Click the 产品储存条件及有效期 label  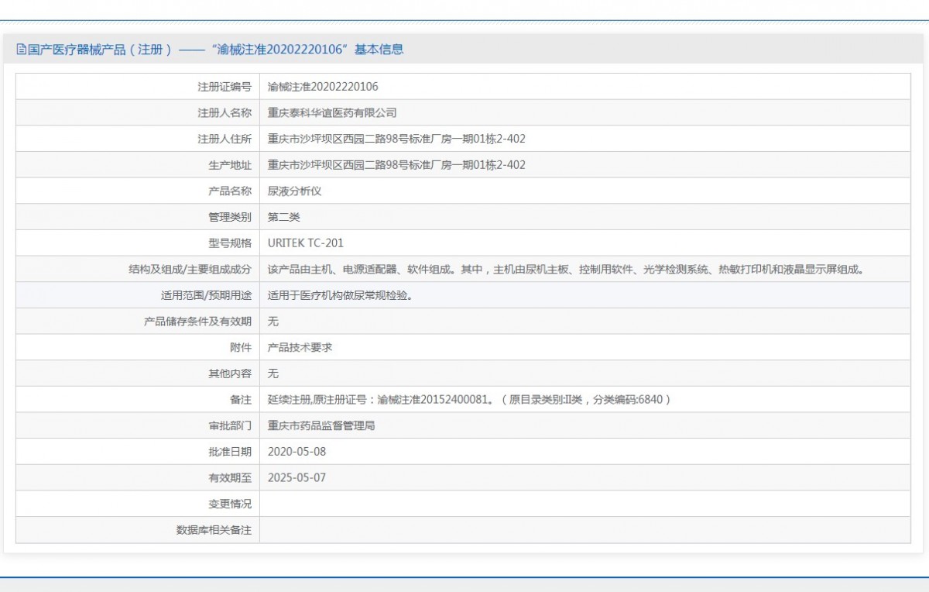[x=197, y=321]
